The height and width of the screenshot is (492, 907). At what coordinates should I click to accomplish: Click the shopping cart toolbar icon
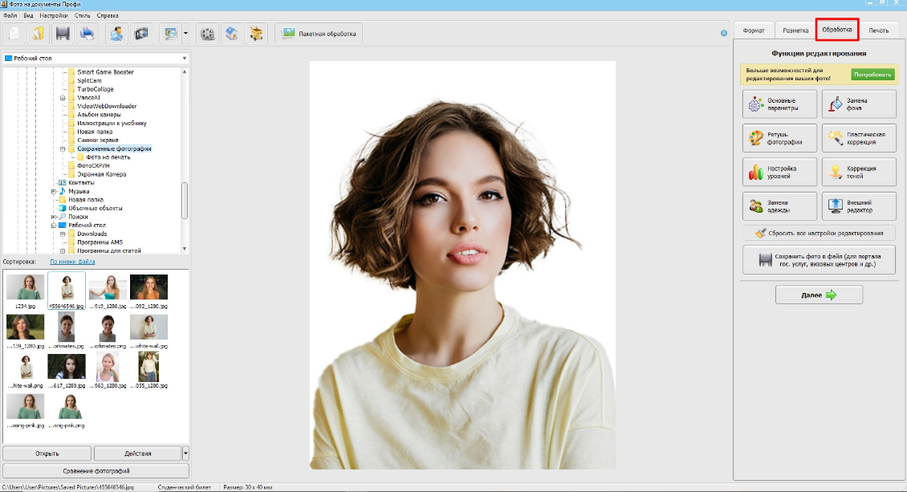tap(257, 34)
